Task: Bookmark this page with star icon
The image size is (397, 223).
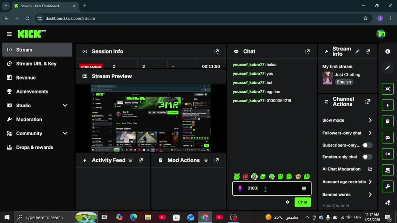Action: [x=365, y=18]
